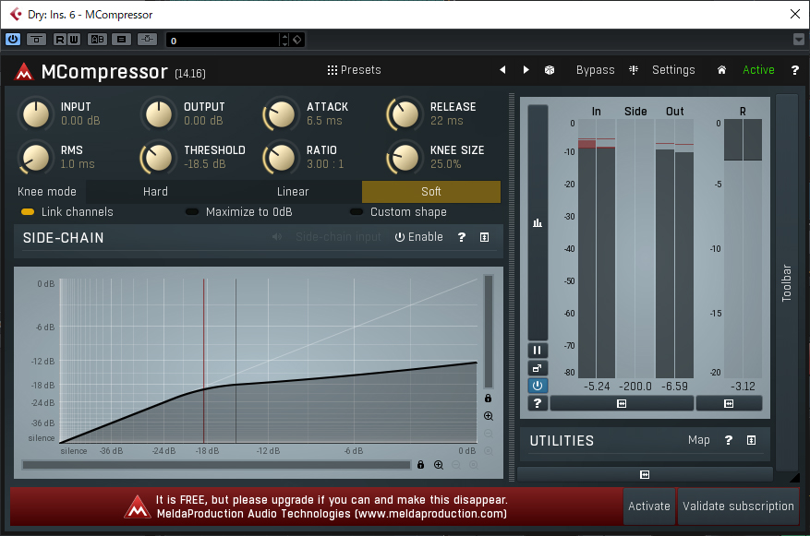Open the main help question mark
The width and height of the screenshot is (810, 536).
pos(795,69)
